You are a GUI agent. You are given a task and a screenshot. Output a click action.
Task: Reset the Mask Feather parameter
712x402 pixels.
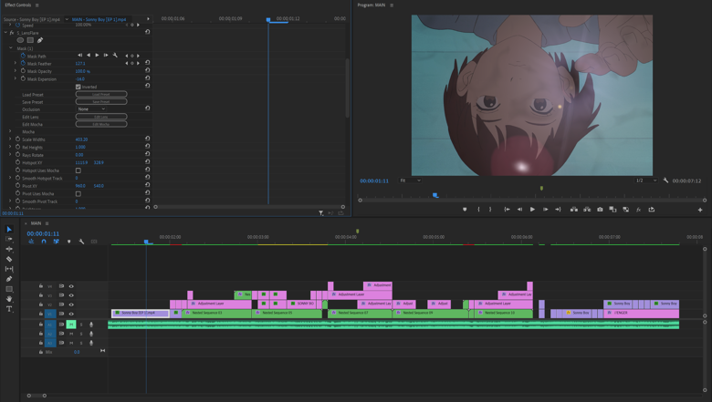click(x=148, y=63)
